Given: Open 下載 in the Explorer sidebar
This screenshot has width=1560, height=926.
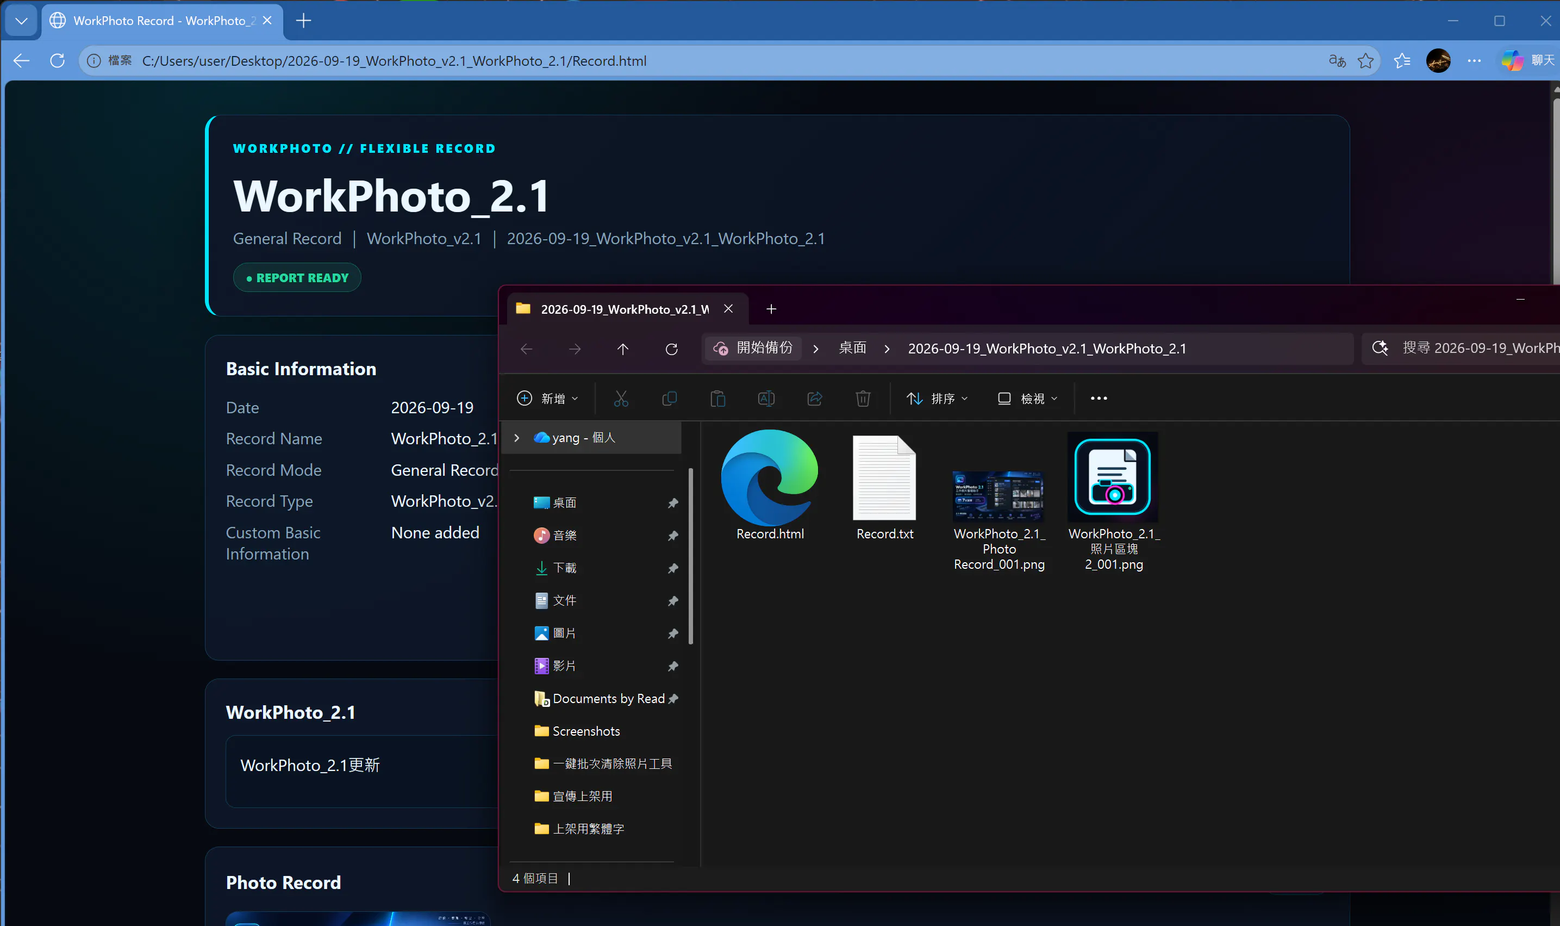Looking at the screenshot, I should (565, 568).
